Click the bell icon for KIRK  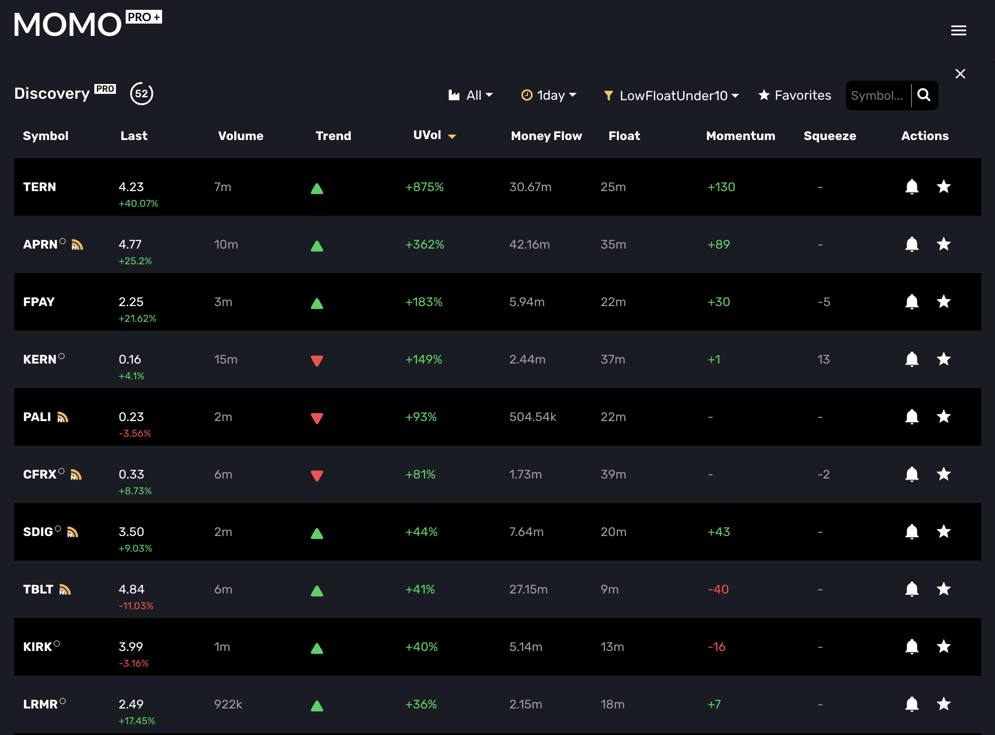pos(912,647)
